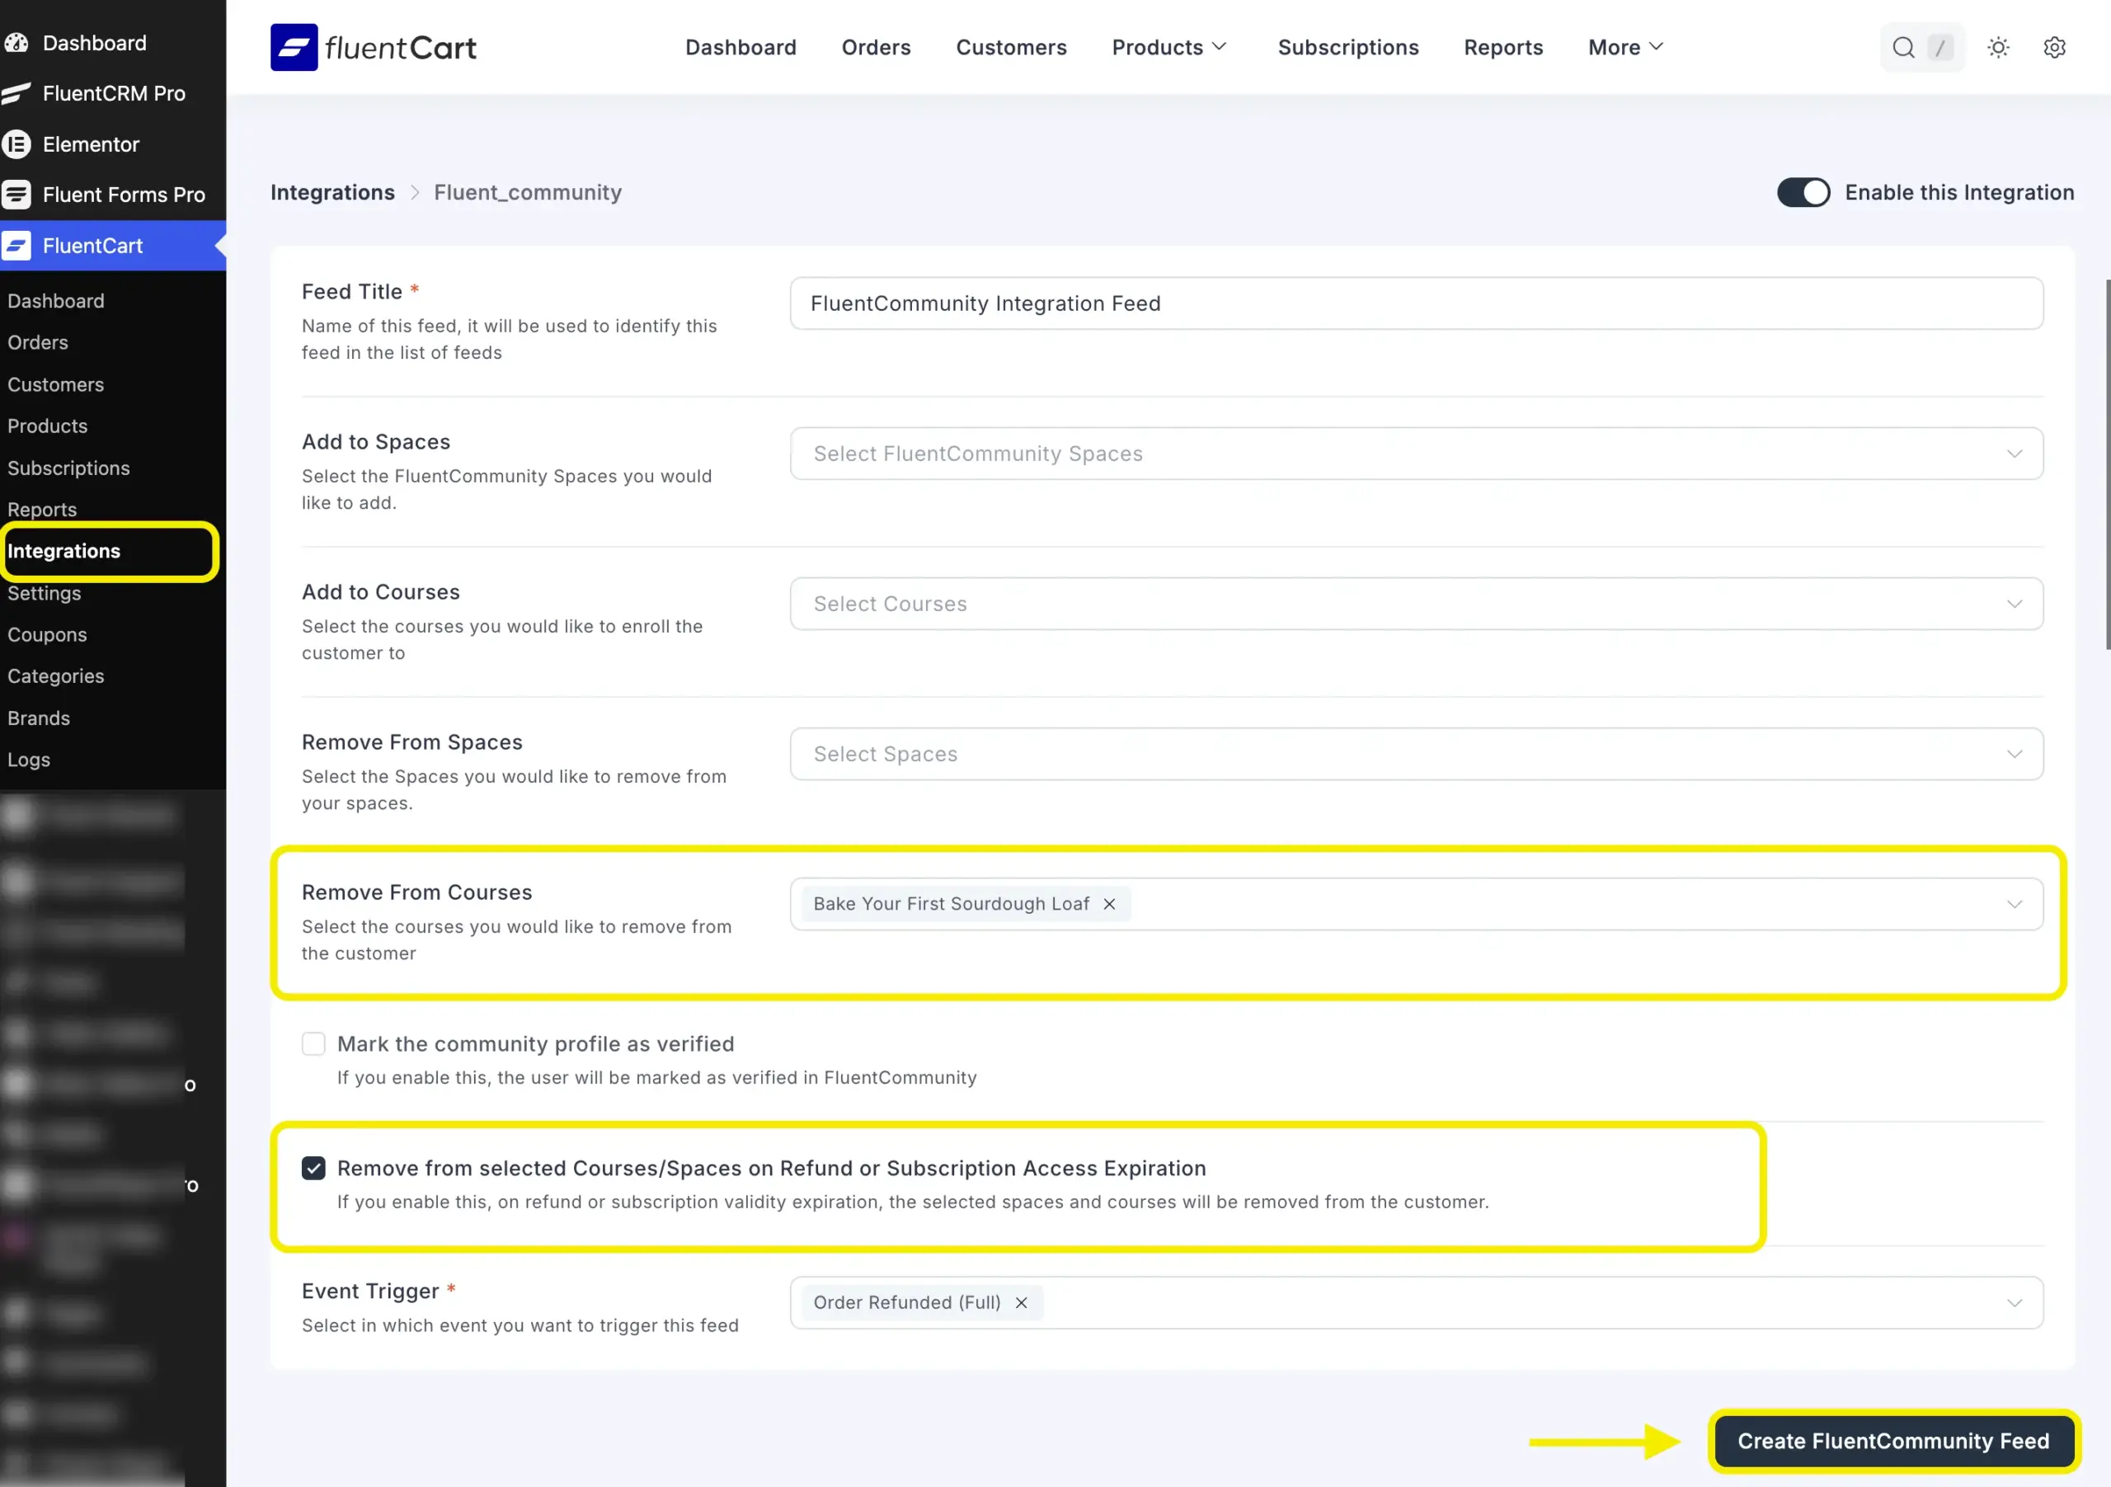Open the search icon in top bar

(1903, 48)
